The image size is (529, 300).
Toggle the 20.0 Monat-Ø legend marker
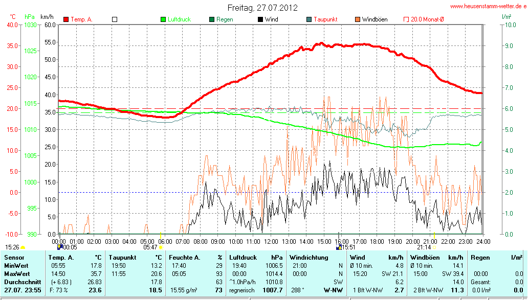tap(406, 19)
